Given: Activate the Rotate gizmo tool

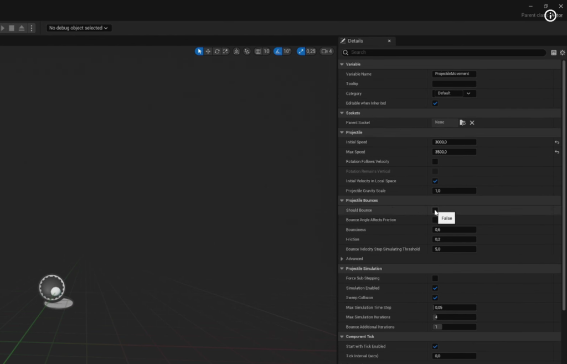Looking at the screenshot, I should (217, 52).
